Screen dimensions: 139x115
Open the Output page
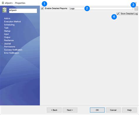point(7,37)
